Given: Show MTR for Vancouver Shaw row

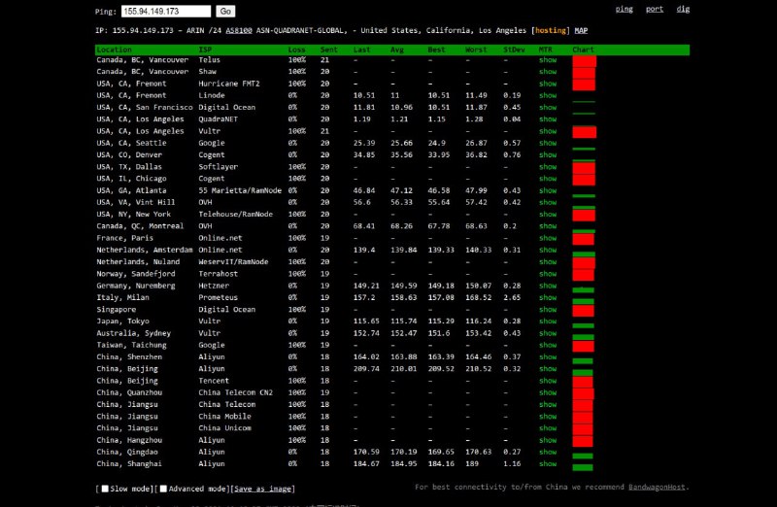Looking at the screenshot, I should point(548,72).
